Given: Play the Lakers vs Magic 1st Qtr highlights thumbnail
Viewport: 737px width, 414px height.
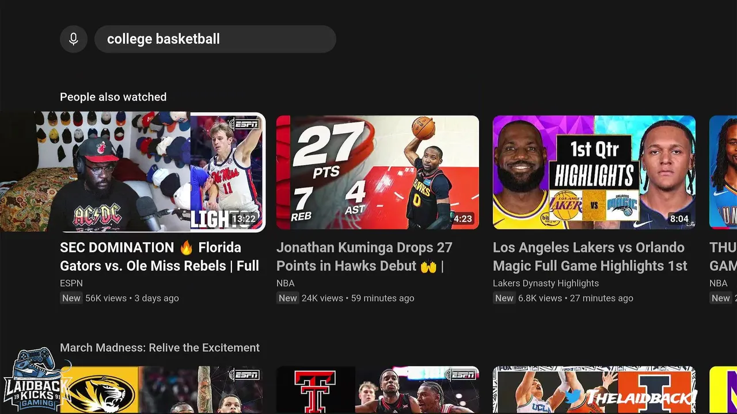Looking at the screenshot, I should coord(594,172).
